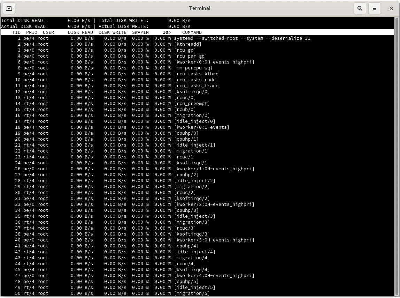Image resolution: width=400 pixels, height=298 pixels.
Task: Close the Terminal window
Action: click(x=391, y=8)
